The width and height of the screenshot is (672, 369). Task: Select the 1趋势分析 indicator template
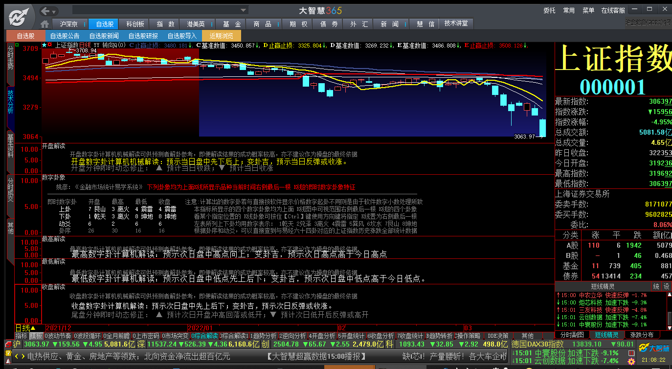coord(264,336)
